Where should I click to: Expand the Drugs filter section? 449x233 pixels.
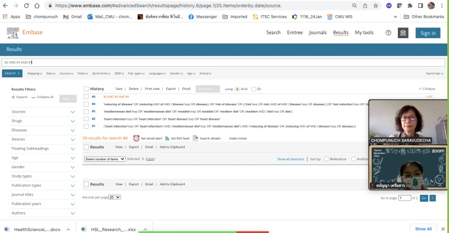click(72, 120)
